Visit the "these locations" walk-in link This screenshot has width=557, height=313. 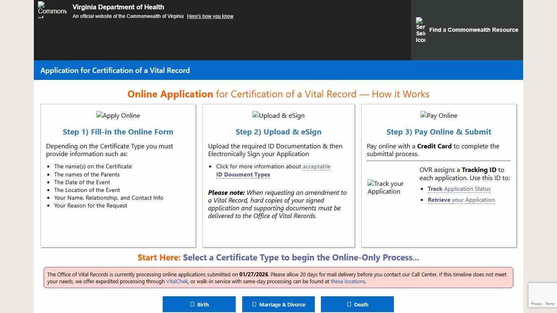point(348,282)
